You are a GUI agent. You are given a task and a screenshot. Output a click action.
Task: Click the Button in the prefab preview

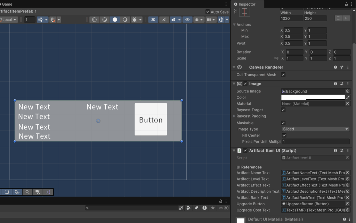(x=151, y=119)
